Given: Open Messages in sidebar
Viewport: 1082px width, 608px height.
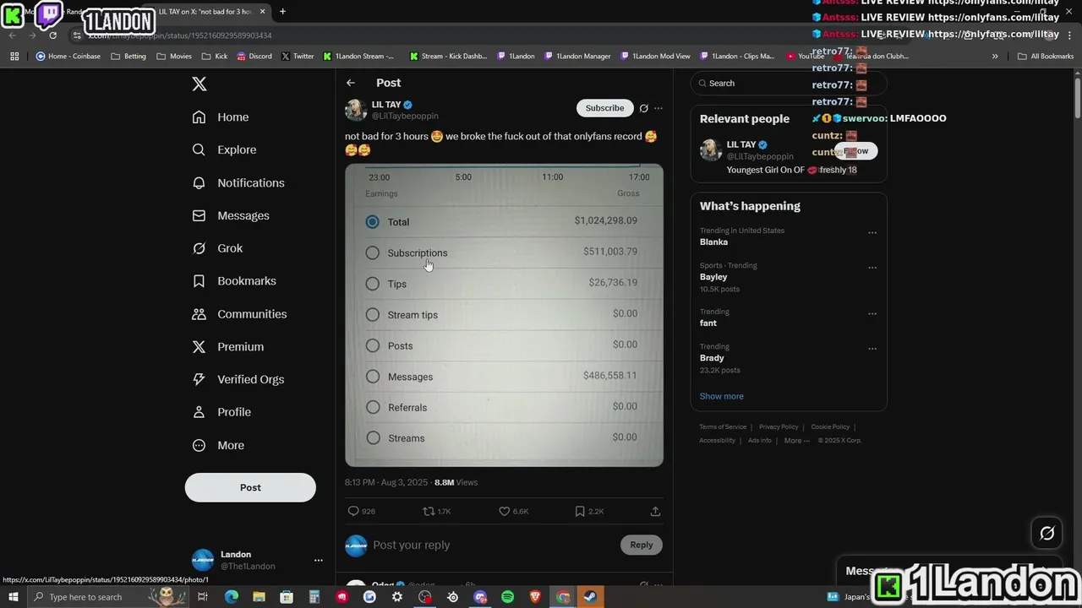Looking at the screenshot, I should pyautogui.click(x=231, y=215).
